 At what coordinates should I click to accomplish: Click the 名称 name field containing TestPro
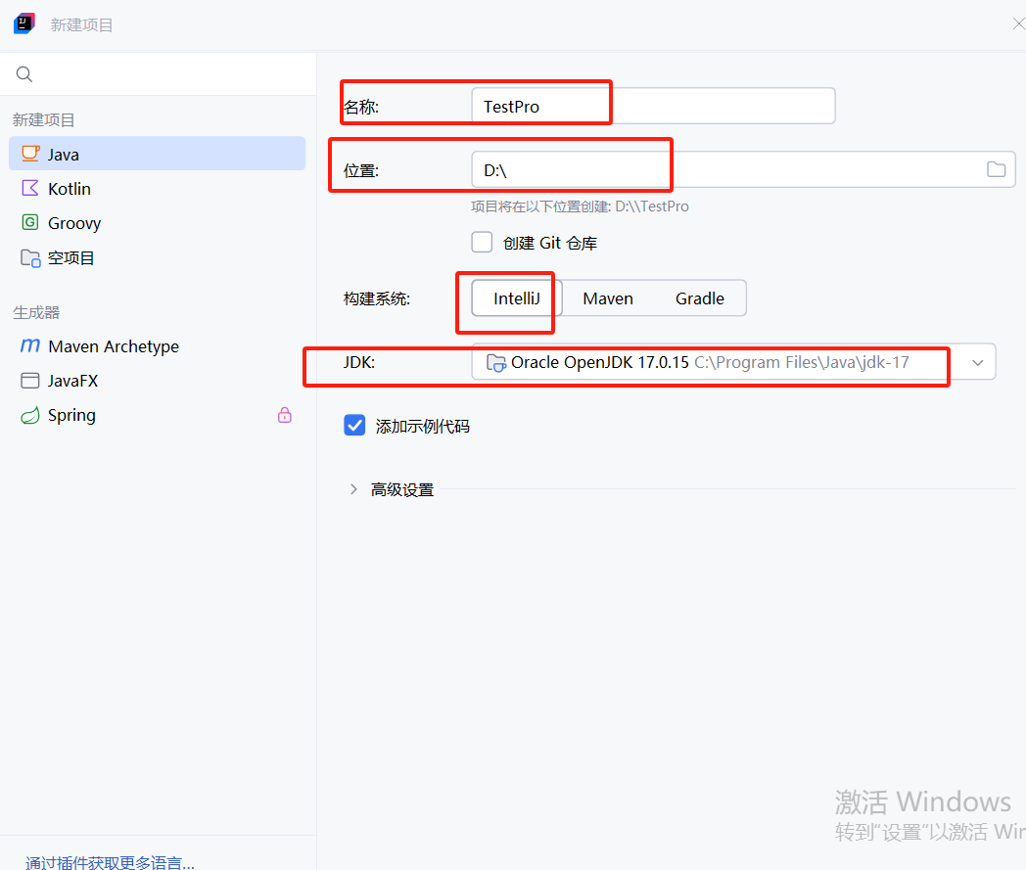[653, 106]
